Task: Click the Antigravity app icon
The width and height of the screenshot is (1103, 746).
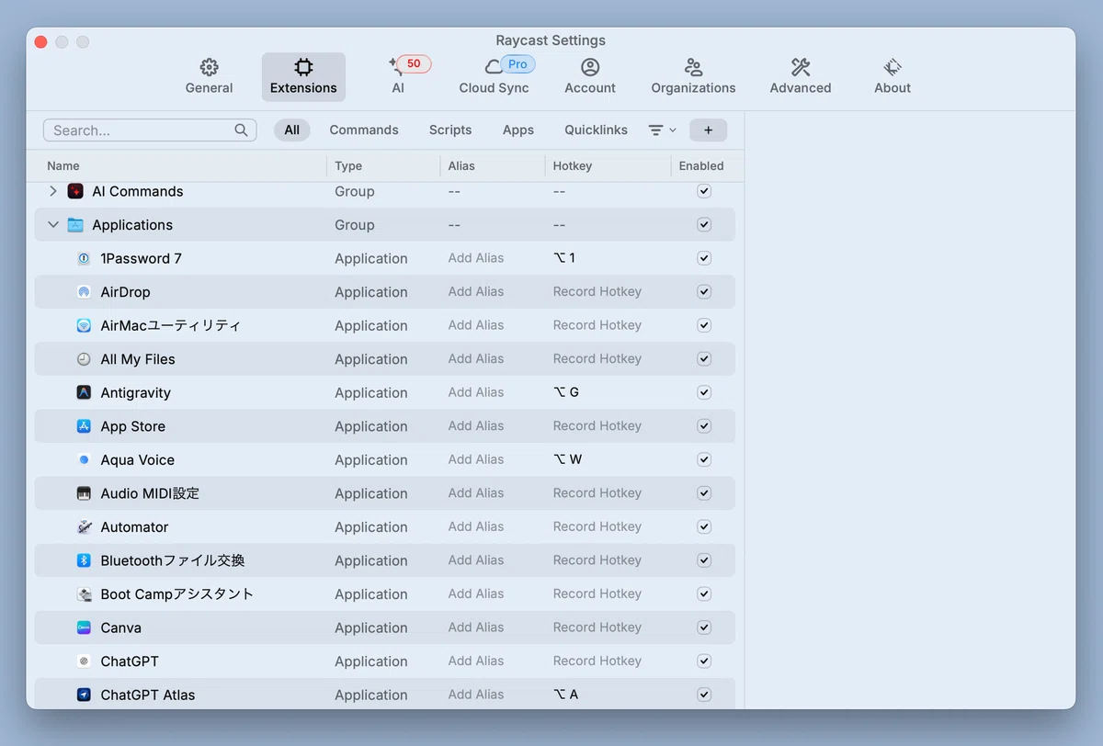Action: [84, 393]
